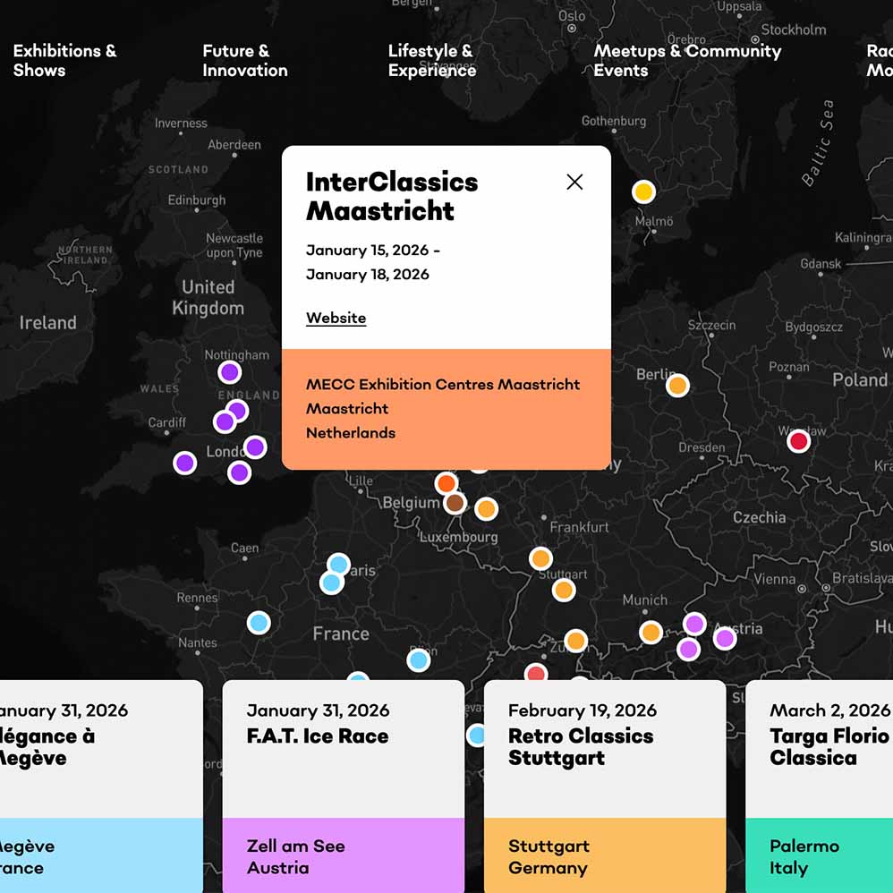893x893 pixels.
Task: Select Meetups & Community Events category
Action: point(687,60)
